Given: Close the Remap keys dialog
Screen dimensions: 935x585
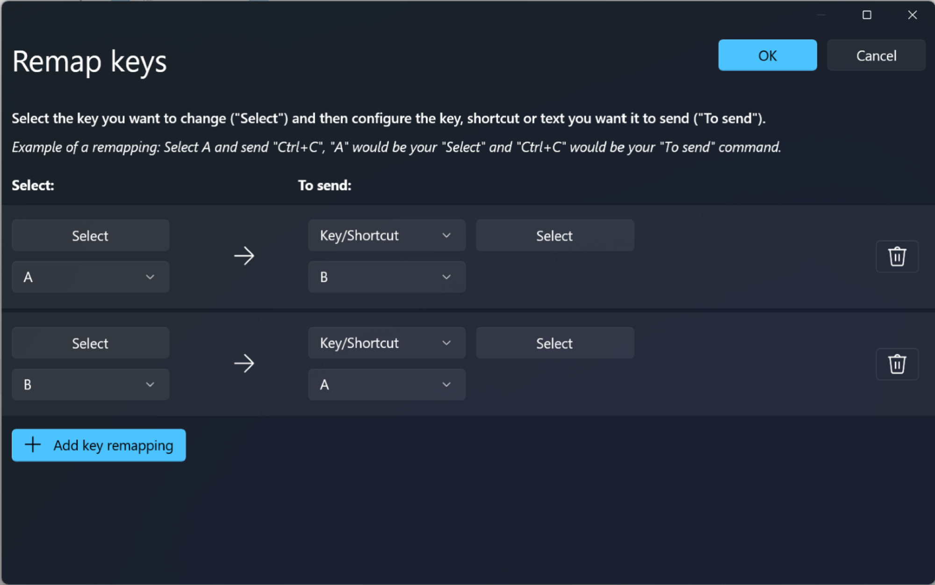Looking at the screenshot, I should [912, 14].
